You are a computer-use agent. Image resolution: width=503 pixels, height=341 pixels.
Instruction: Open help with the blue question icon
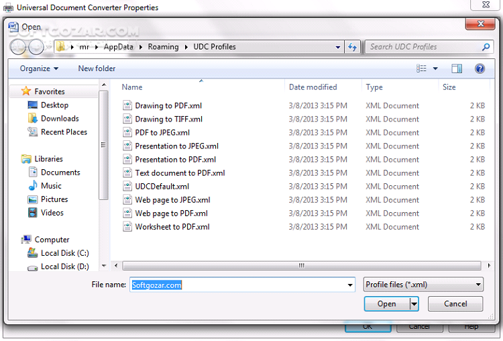pyautogui.click(x=480, y=68)
